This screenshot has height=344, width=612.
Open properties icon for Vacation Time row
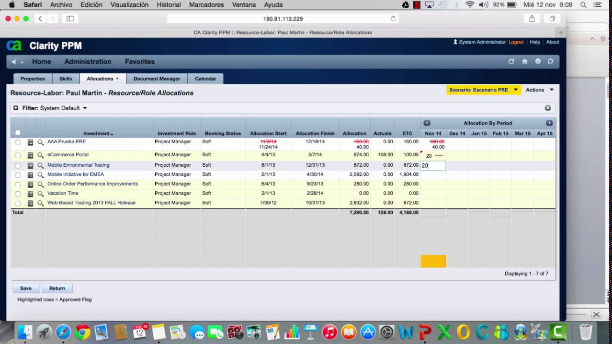coord(30,194)
